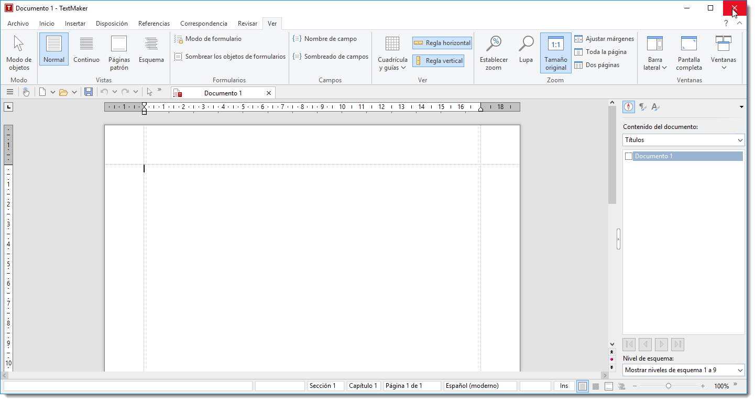Click the zoom slider handle
The image size is (755, 402).
[669, 386]
